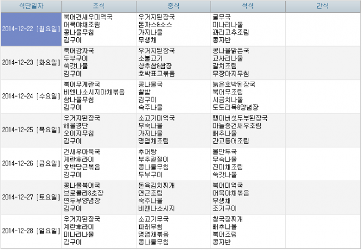
Task: Select 청국장찌개 in Sunday's dinner menu
Action: point(228,219)
